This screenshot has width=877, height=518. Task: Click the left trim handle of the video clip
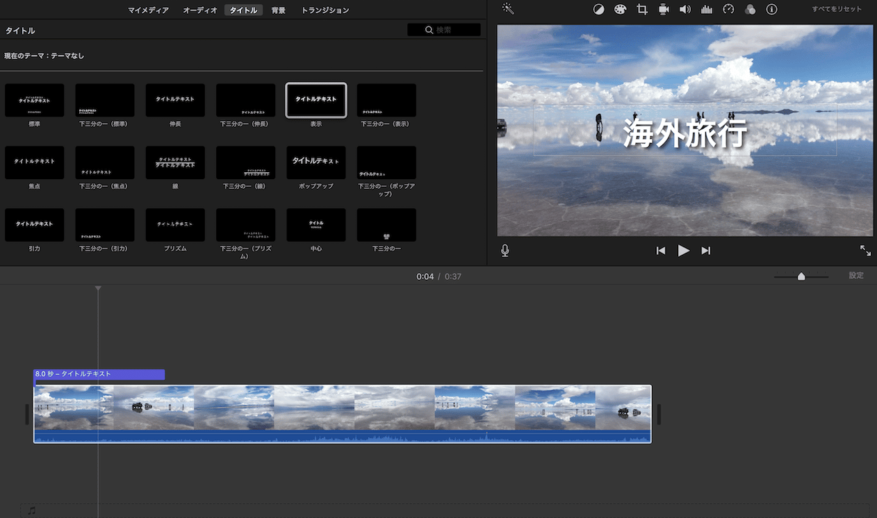pos(27,415)
